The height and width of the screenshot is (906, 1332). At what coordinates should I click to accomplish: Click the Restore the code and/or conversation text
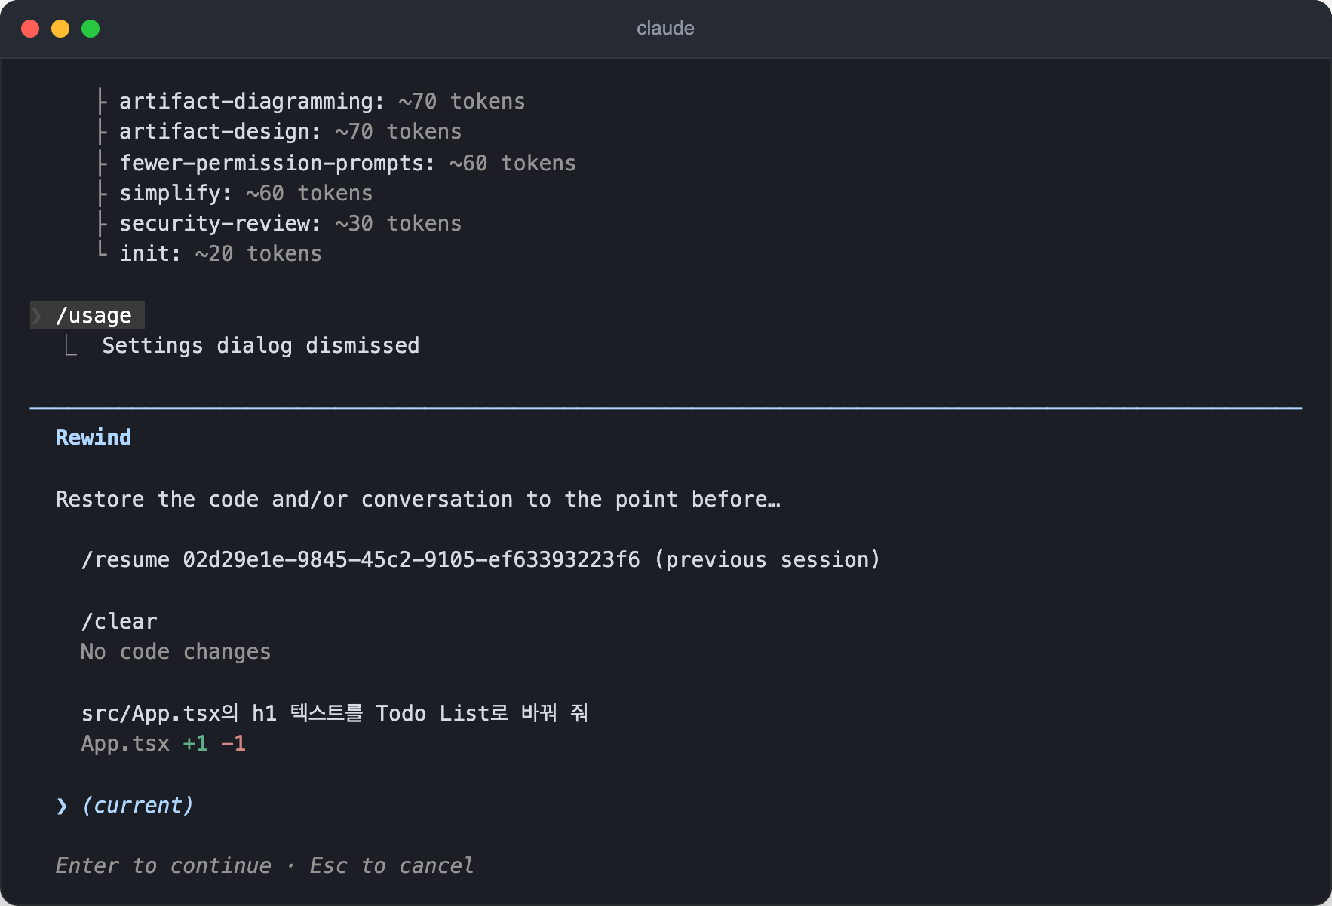pyautogui.click(x=418, y=499)
